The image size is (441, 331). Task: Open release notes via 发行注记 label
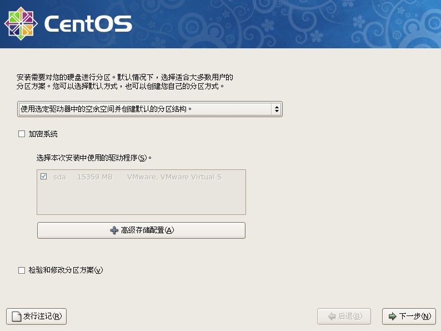(x=42, y=317)
